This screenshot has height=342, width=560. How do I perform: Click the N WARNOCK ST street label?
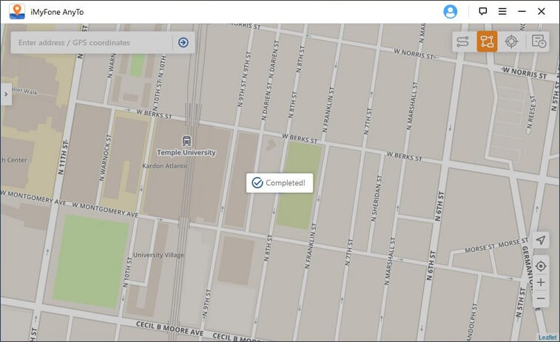(105, 158)
